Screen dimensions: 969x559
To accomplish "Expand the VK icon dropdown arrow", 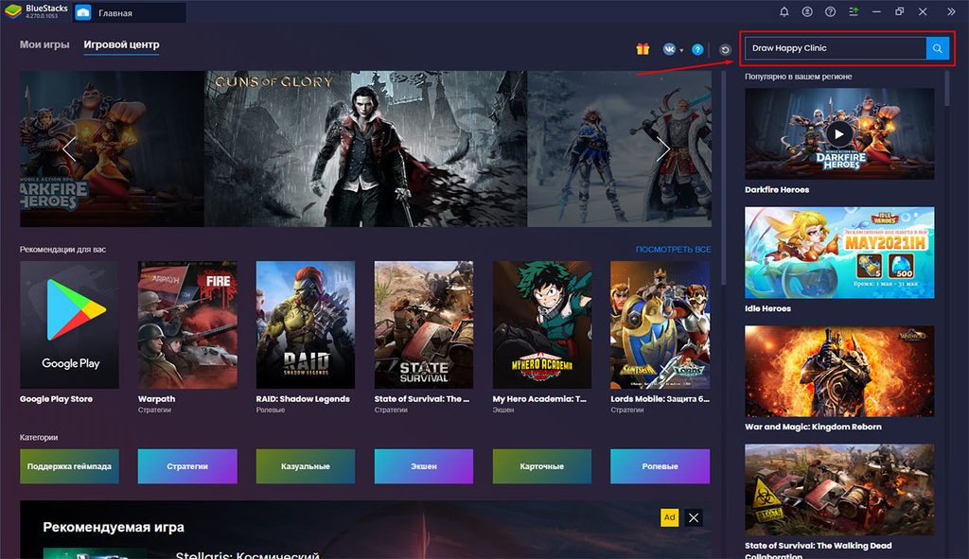I will pyautogui.click(x=681, y=50).
